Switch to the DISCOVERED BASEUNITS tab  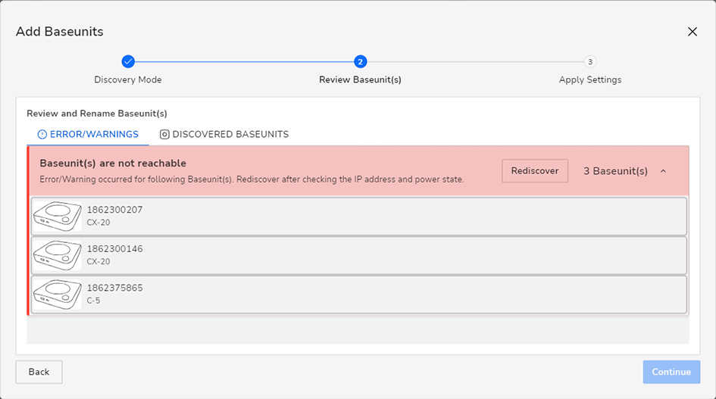pyautogui.click(x=224, y=134)
